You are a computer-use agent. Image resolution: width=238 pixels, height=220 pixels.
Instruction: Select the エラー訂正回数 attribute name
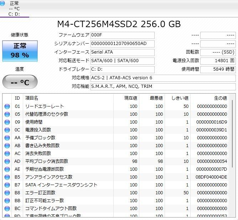[x=40, y=193]
